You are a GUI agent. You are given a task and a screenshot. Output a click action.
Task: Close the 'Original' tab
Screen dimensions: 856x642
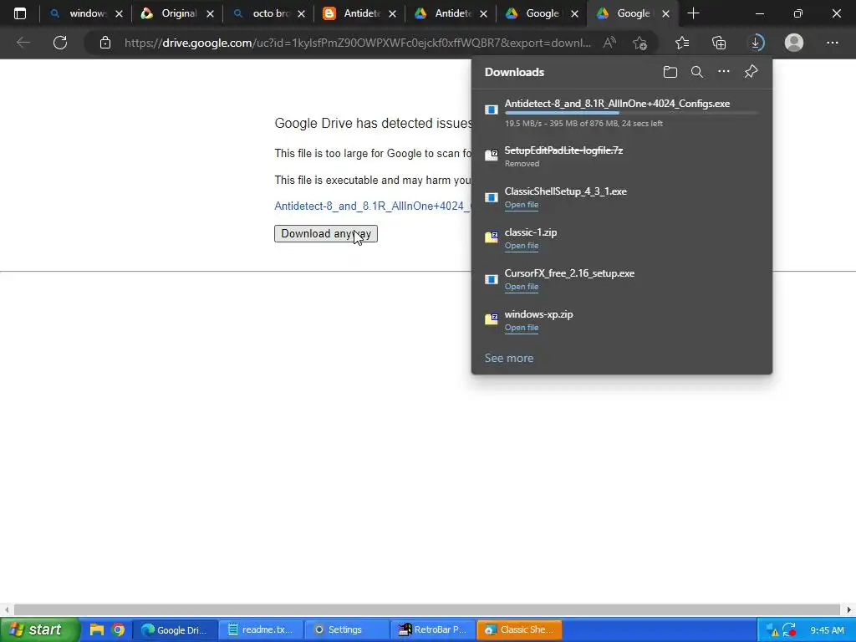(210, 14)
